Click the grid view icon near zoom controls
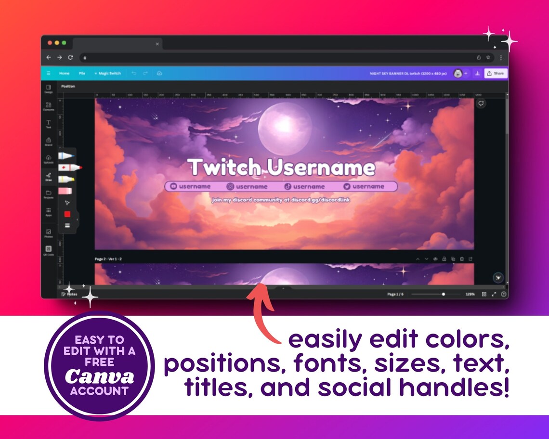Viewport: 549px width, 439px height. point(485,294)
